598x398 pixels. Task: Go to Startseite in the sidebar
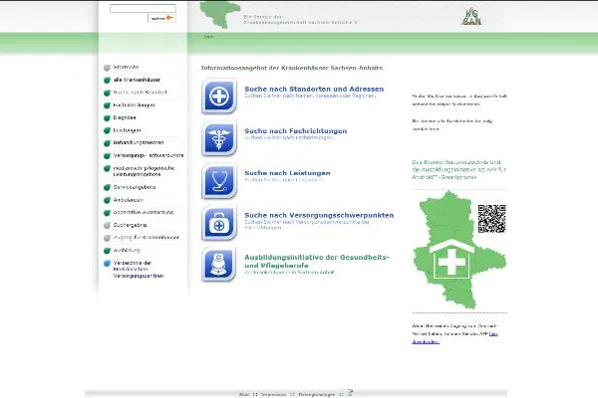[126, 67]
